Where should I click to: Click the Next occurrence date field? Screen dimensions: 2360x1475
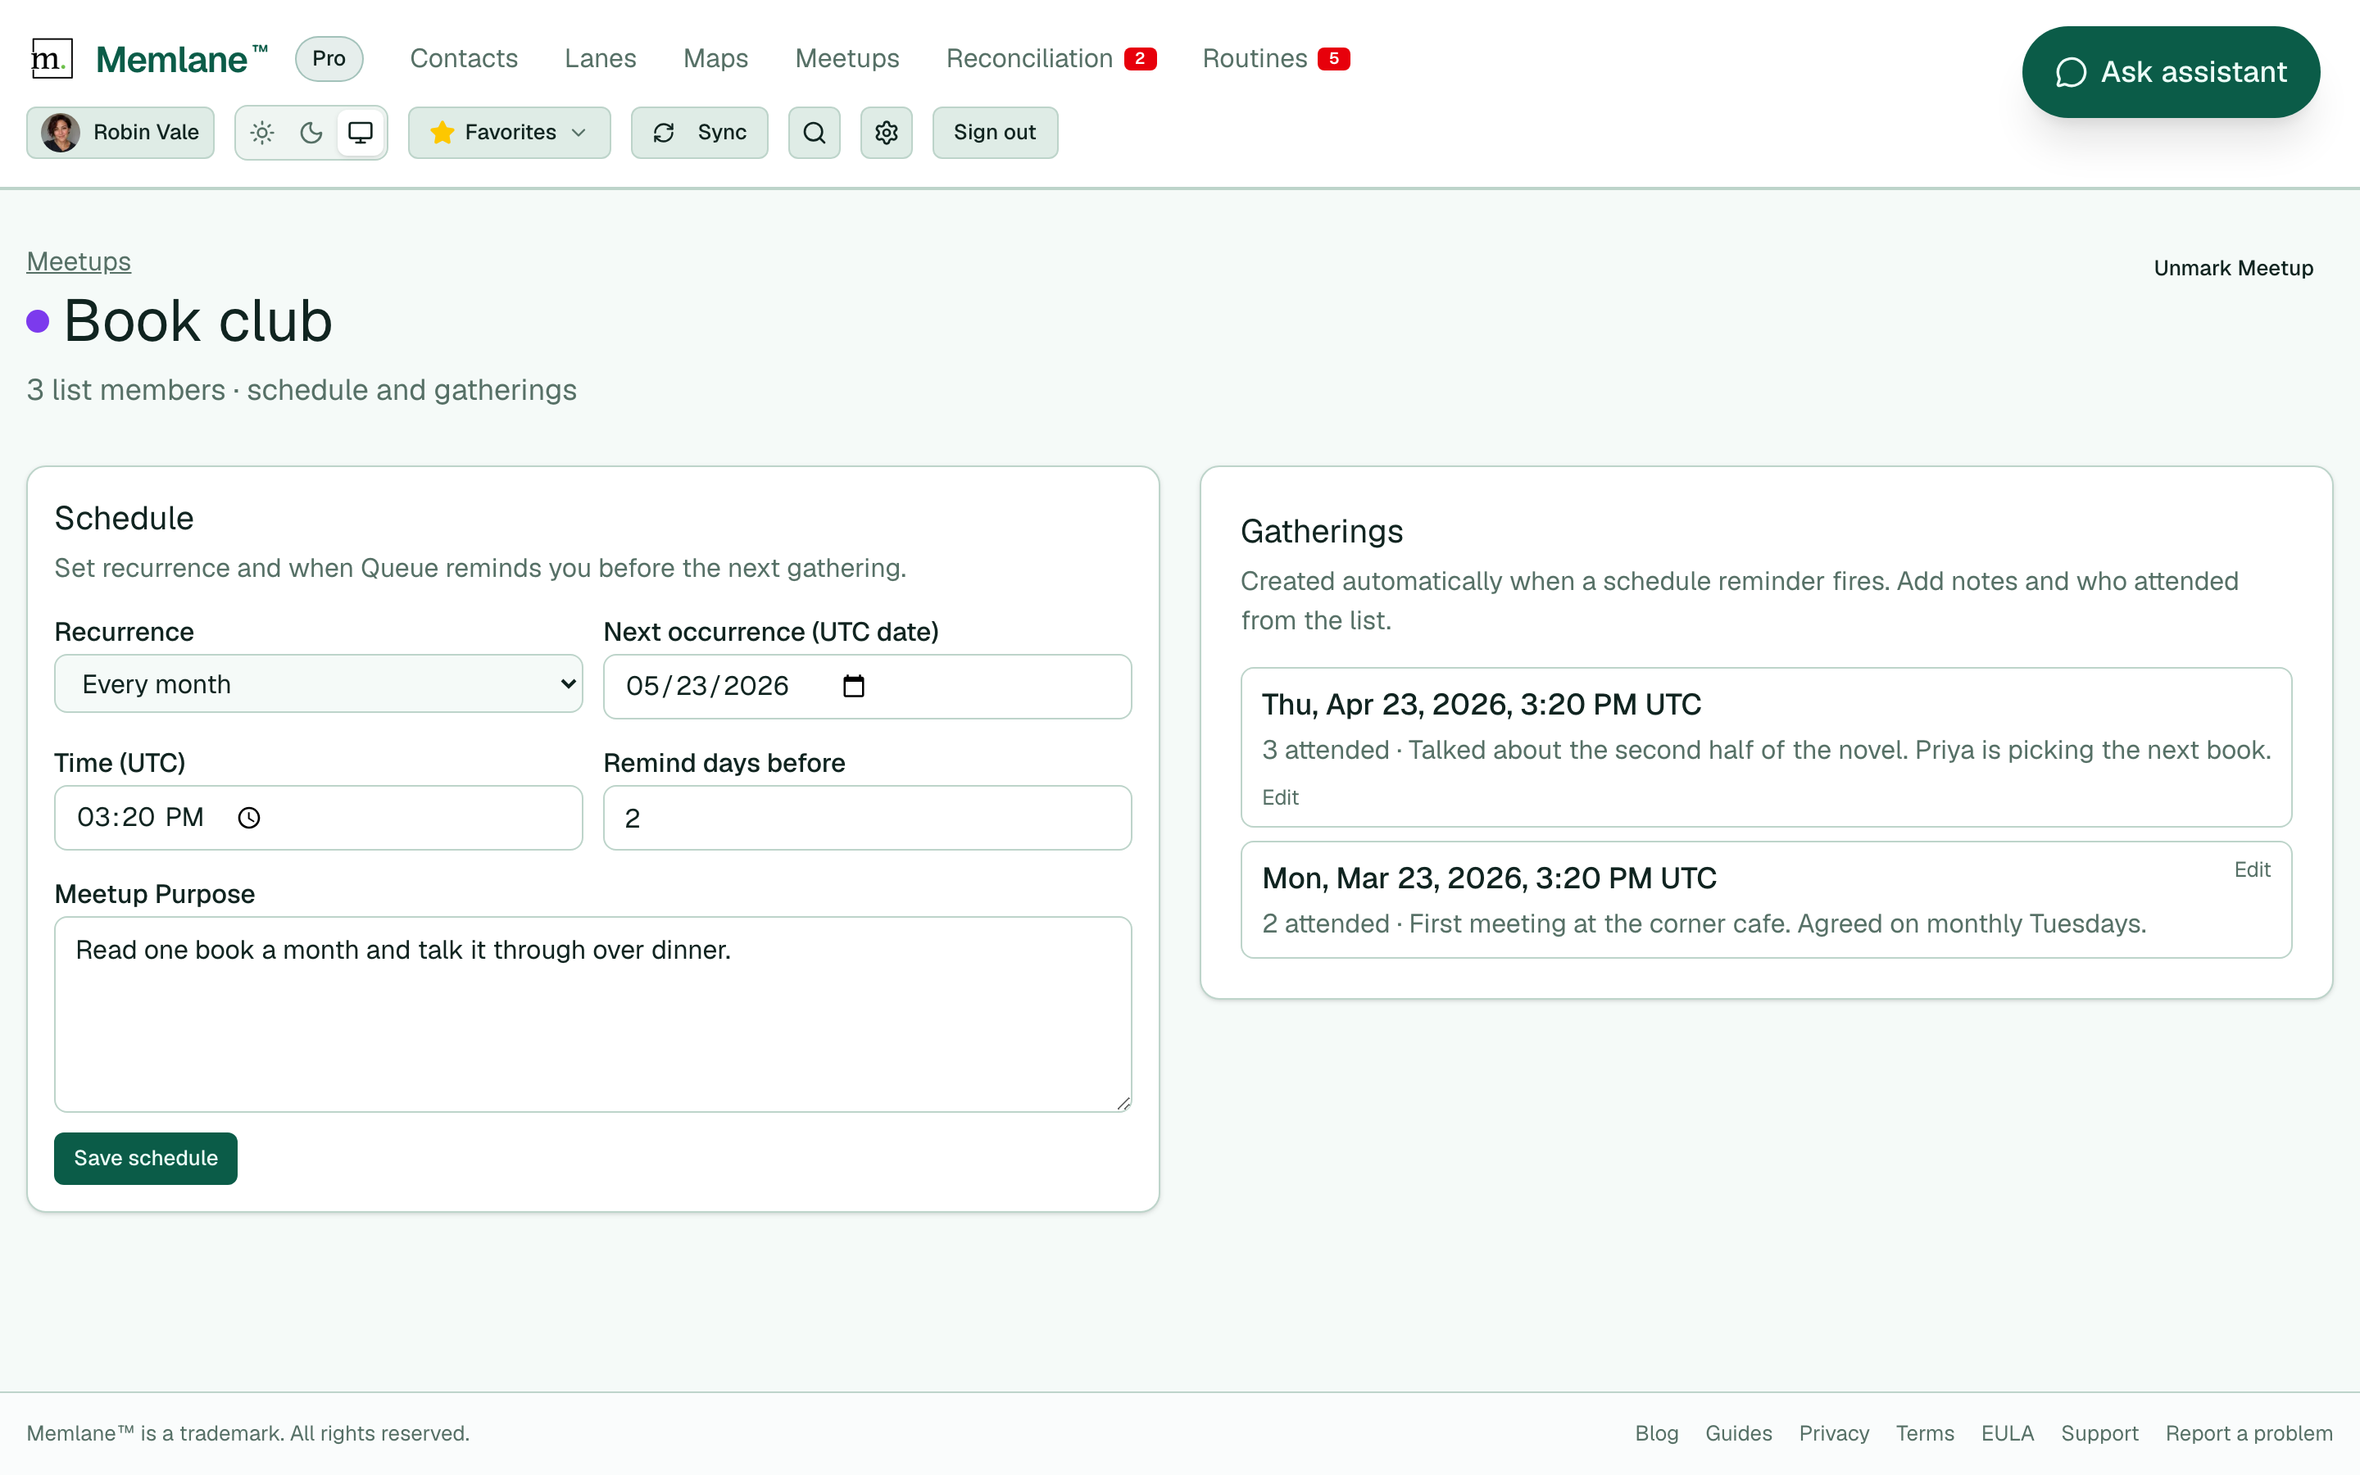[x=867, y=687]
